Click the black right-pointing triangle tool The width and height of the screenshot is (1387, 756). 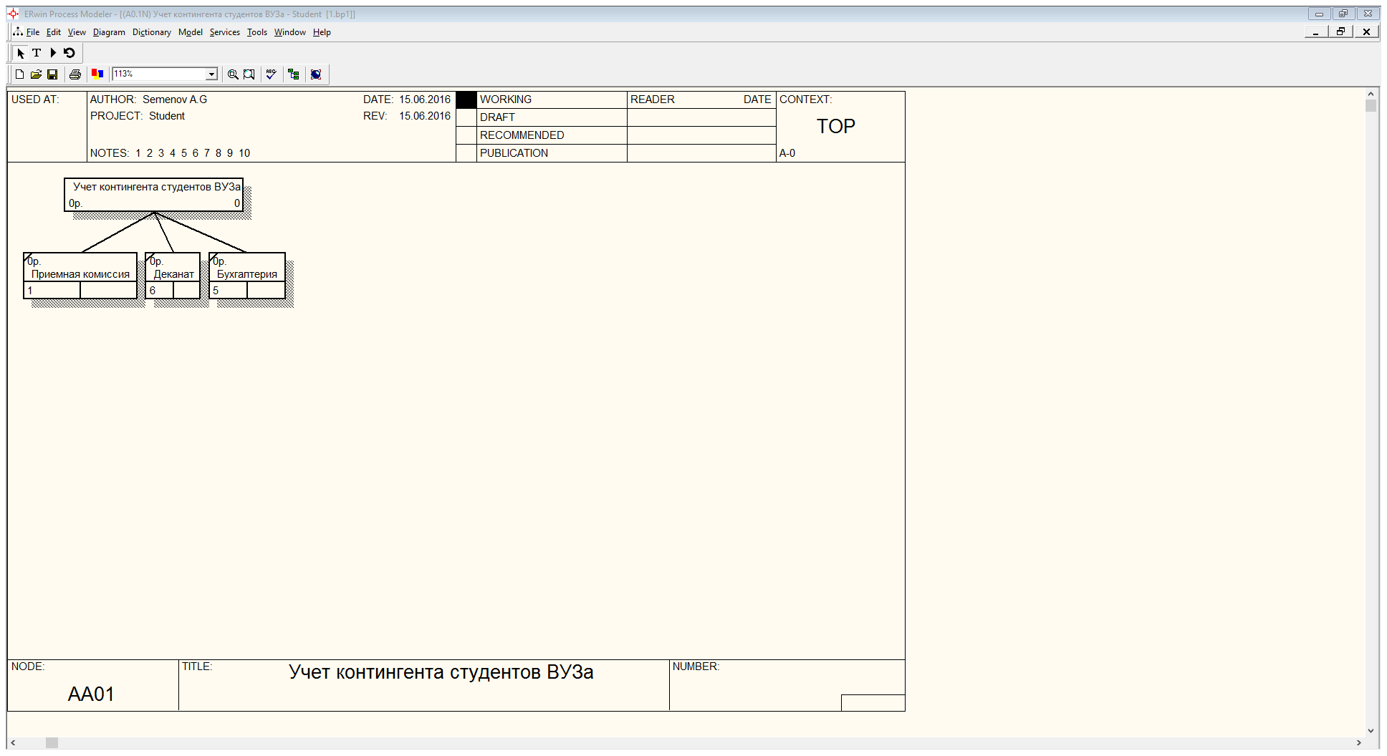point(53,53)
